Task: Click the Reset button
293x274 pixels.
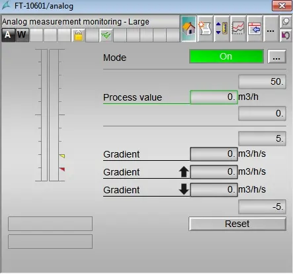Action: pos(237,224)
